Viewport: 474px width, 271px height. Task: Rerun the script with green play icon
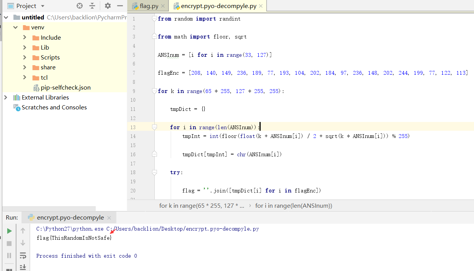[10, 231]
